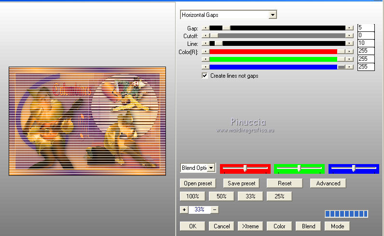384x236 pixels.
Task: Click the current zoom 33% display
Action: click(199, 209)
